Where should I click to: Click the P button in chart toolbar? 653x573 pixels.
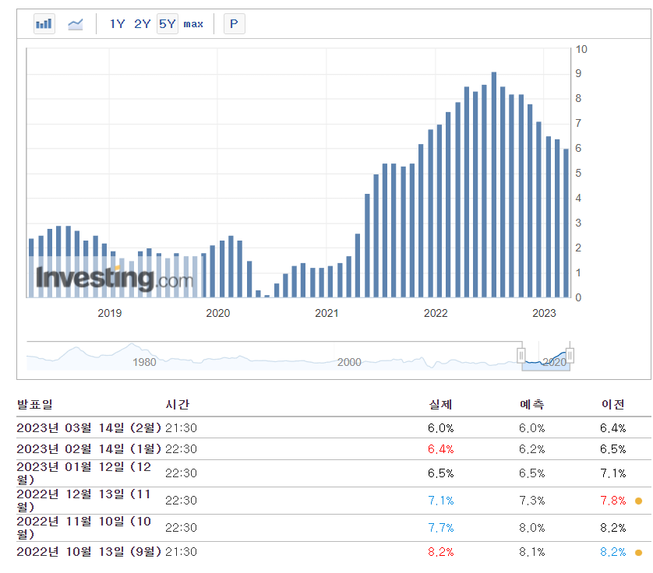234,23
